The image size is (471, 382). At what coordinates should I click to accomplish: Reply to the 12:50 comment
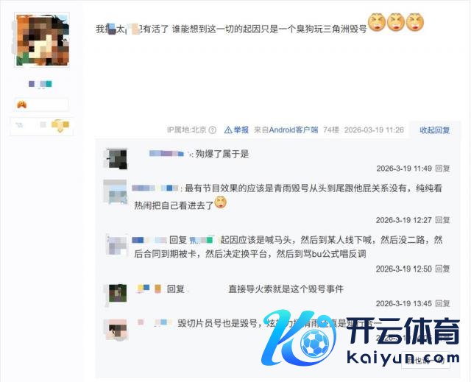click(442, 269)
